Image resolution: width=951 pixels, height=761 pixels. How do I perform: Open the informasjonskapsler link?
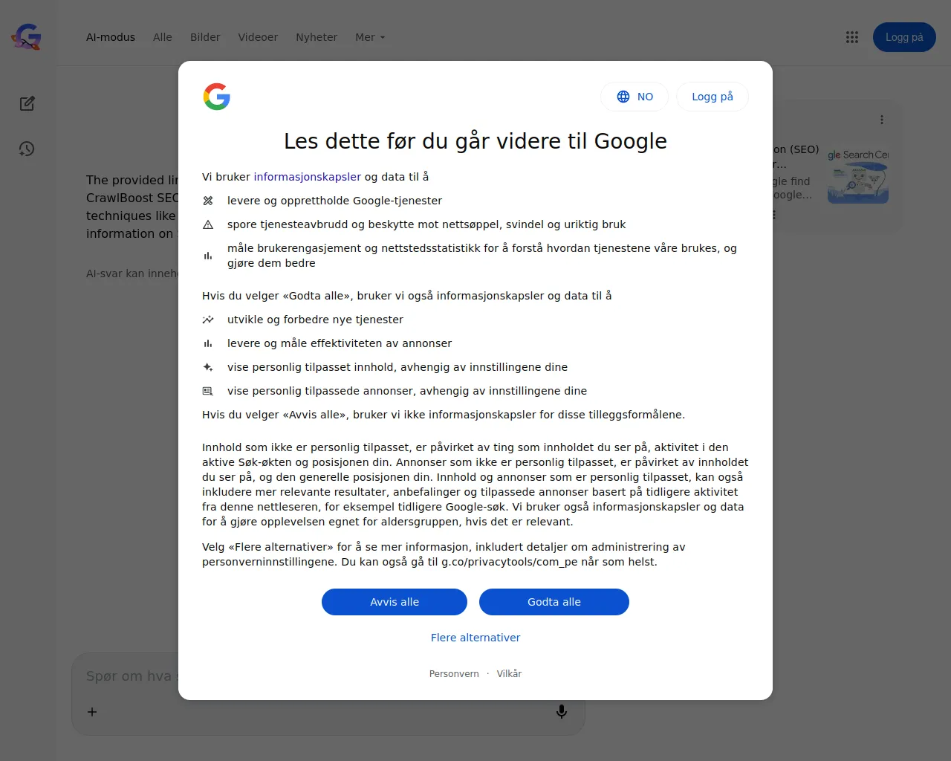point(308,177)
